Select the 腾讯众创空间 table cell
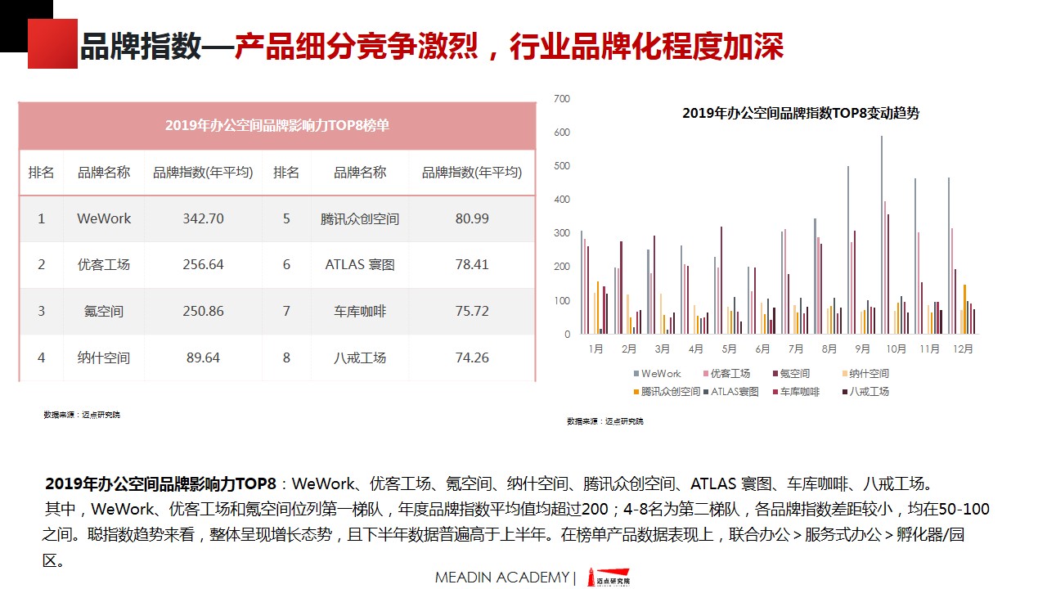 tap(360, 219)
